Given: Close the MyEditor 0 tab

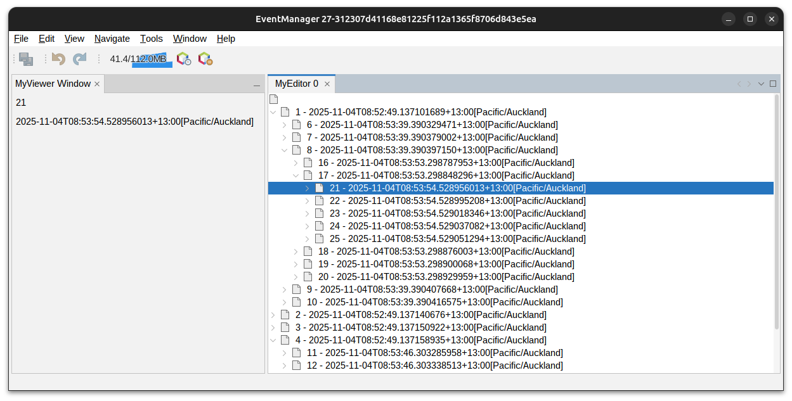Looking at the screenshot, I should [327, 84].
